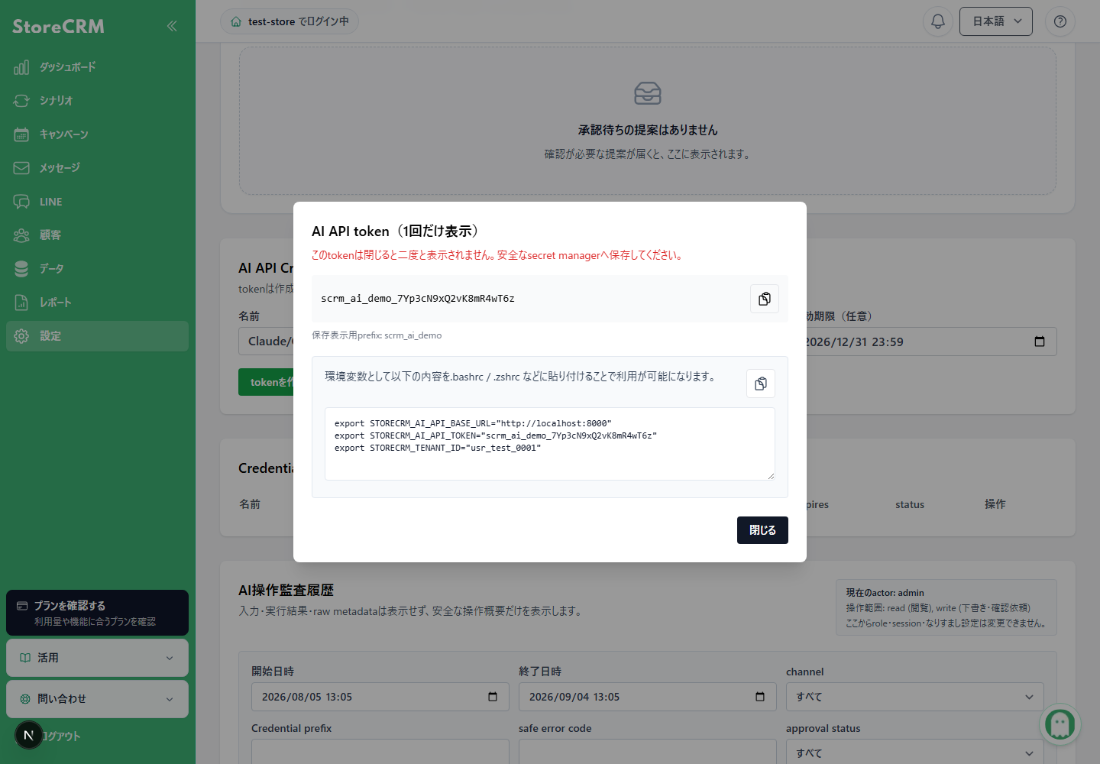Viewport: 1100px width, 764px height.
Task: Click the N avatar icon
Action: (x=29, y=736)
